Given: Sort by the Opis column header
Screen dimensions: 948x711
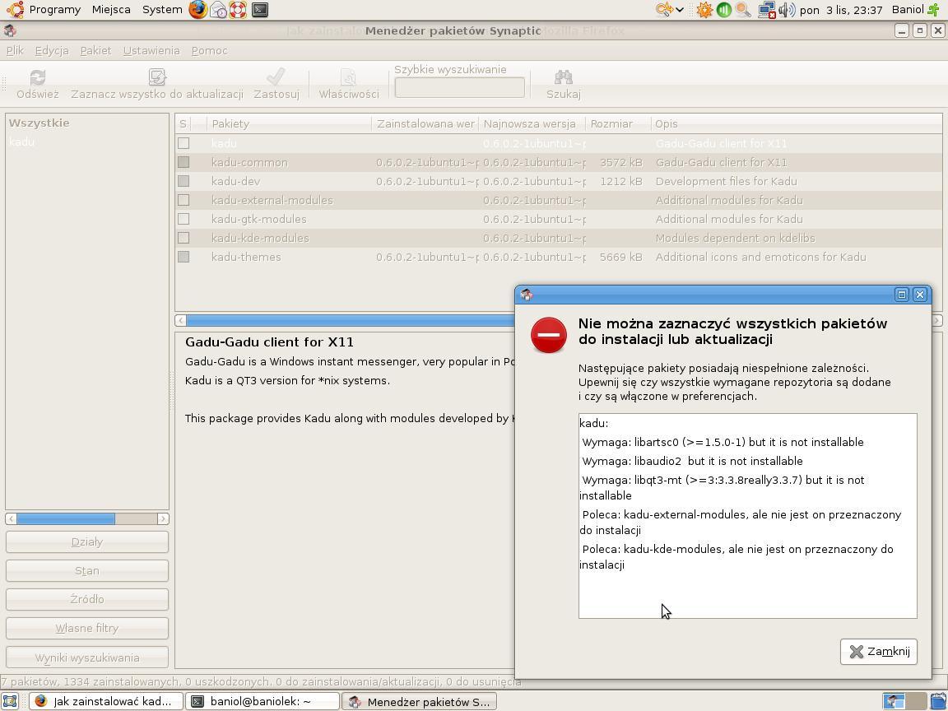Looking at the screenshot, I should pos(797,124).
